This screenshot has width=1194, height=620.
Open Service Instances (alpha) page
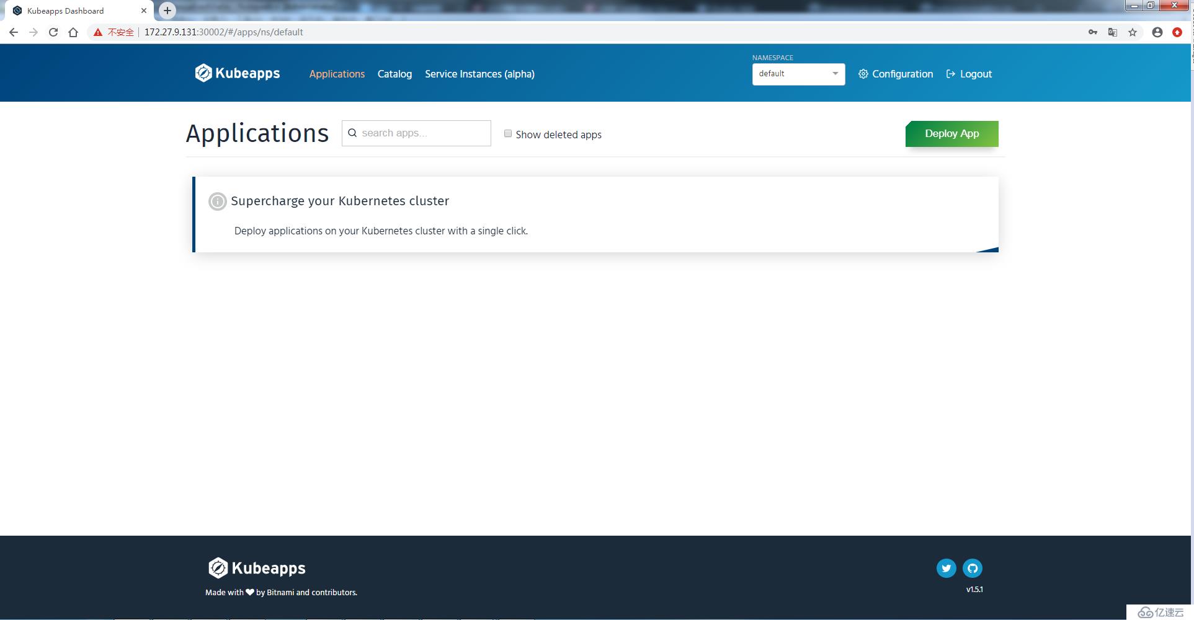click(479, 74)
